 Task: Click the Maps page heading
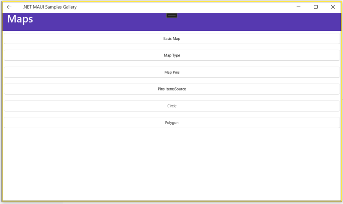pos(20,19)
